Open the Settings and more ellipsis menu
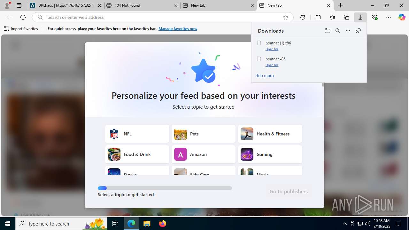This screenshot has height=230, width=409. (389, 17)
